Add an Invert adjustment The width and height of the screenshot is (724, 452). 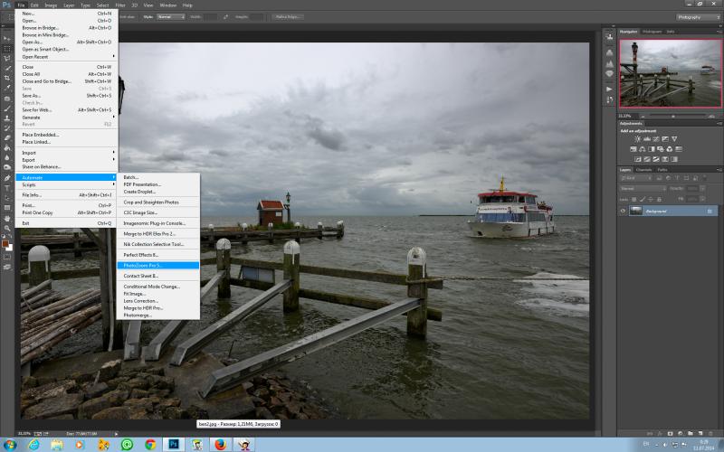(x=638, y=159)
